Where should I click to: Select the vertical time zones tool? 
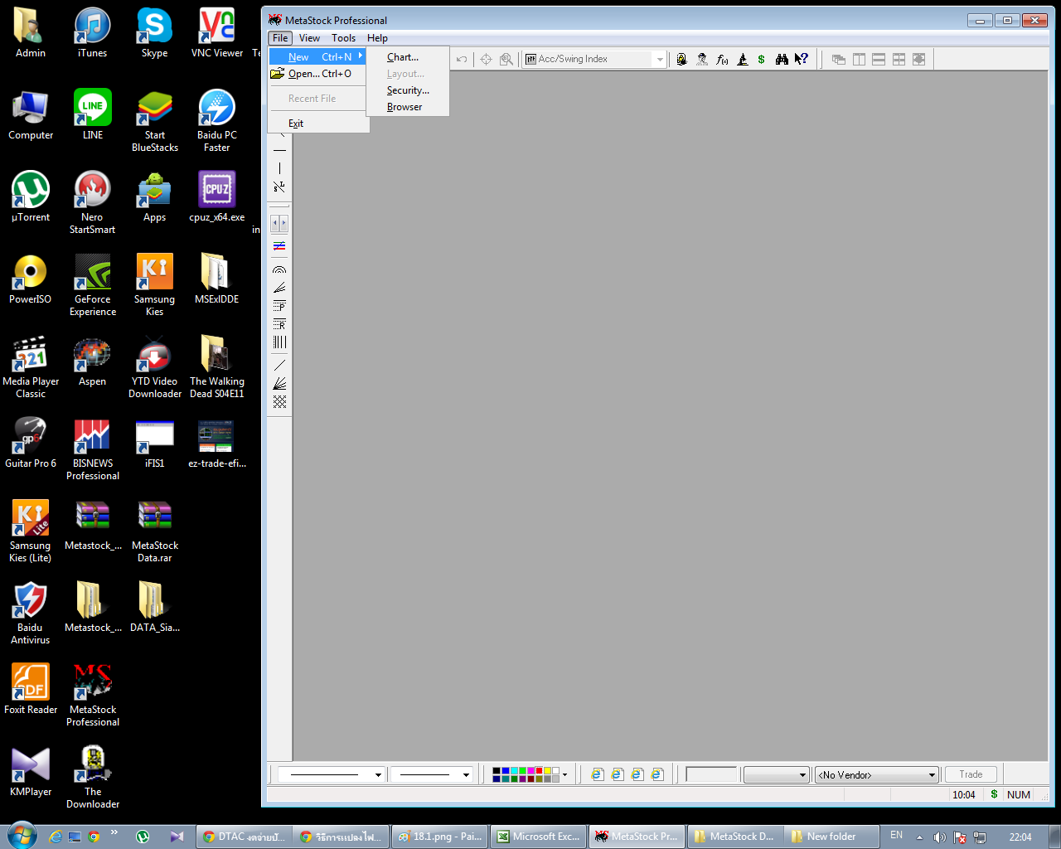[279, 342]
